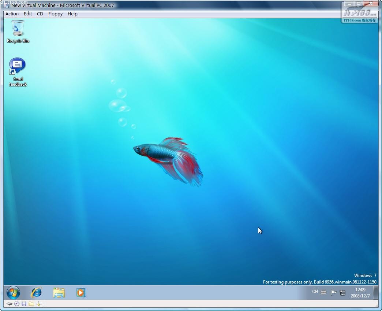Open Internet Explorer from the taskbar
The height and width of the screenshot is (311, 382).
pos(36,292)
